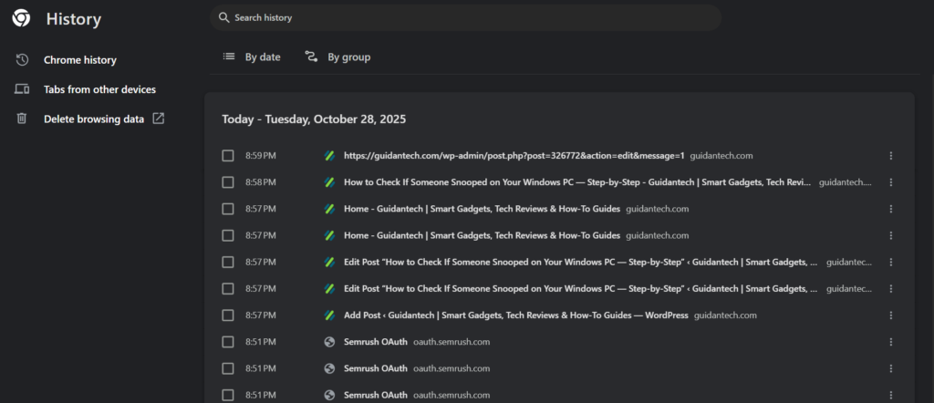Click the "8:58 PM" timestamp

[x=261, y=182]
